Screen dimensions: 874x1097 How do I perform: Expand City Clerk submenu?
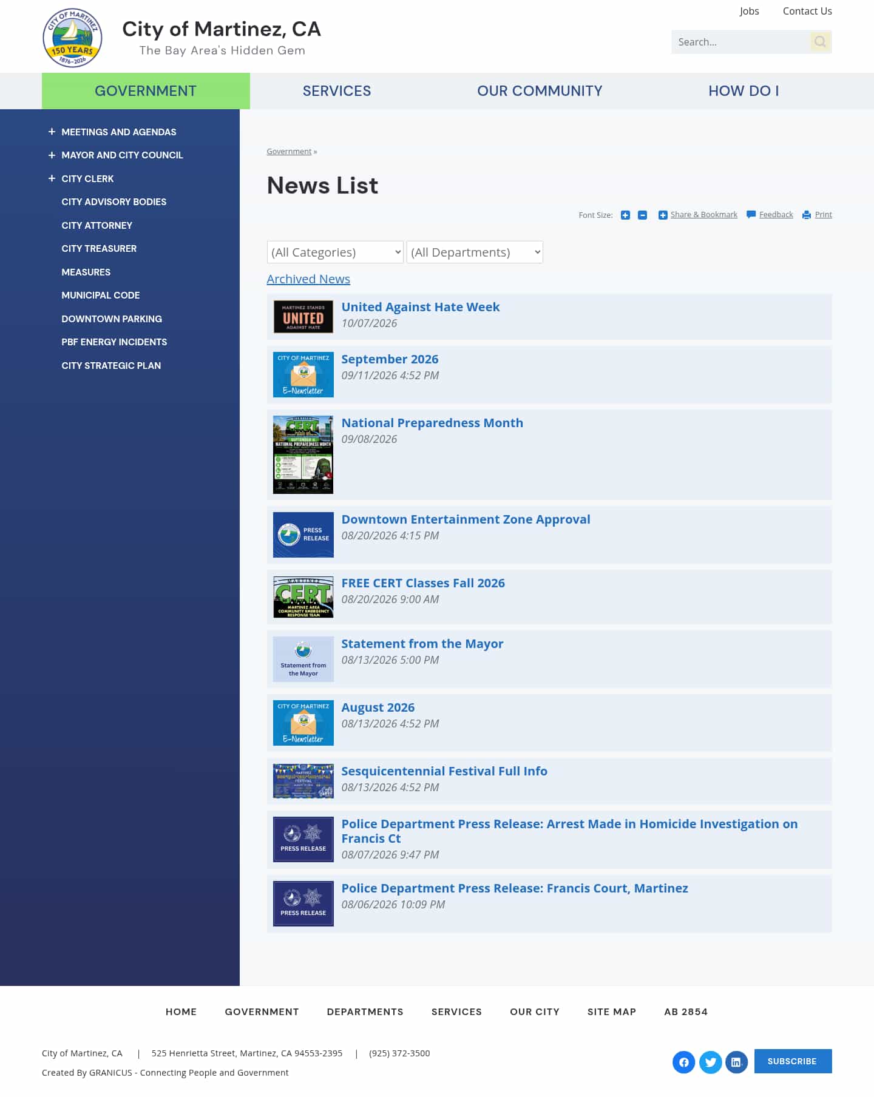52,178
